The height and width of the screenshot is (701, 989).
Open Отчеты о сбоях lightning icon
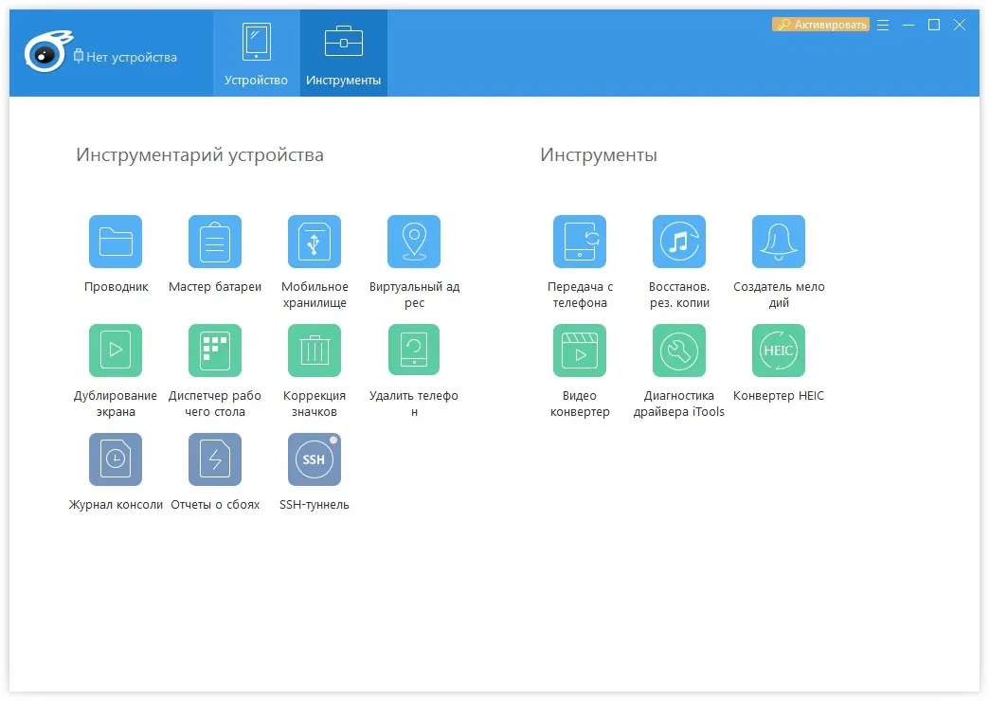click(x=215, y=459)
